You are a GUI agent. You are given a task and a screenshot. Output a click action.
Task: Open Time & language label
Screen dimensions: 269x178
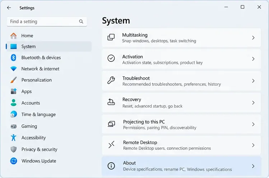click(38, 114)
